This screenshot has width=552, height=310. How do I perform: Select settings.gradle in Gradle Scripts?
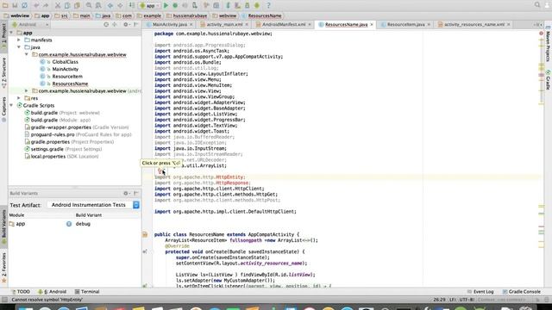(47, 149)
